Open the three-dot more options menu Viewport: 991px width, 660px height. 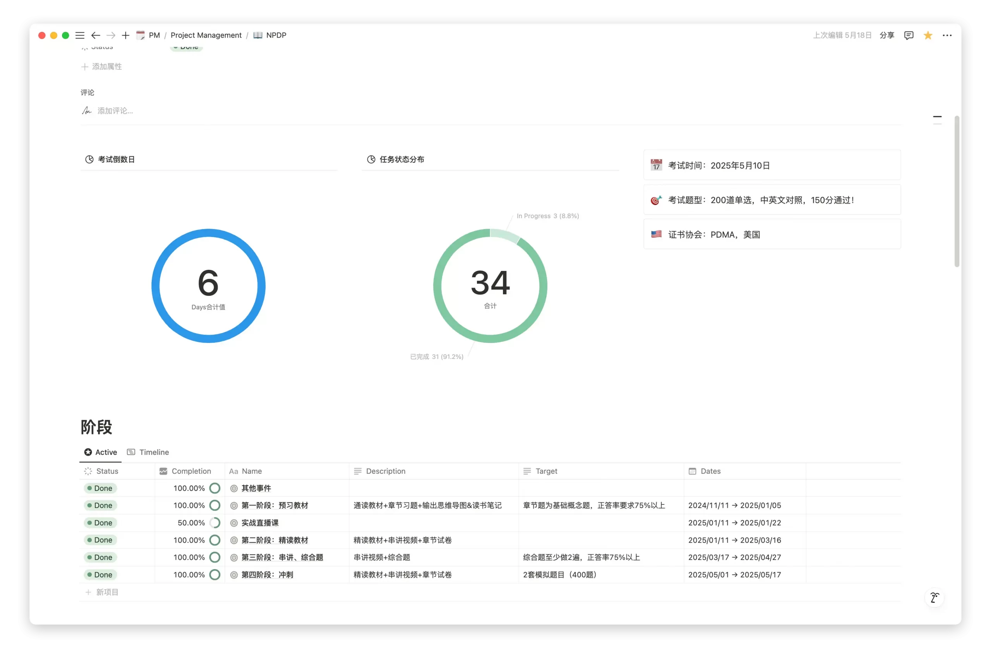point(947,35)
